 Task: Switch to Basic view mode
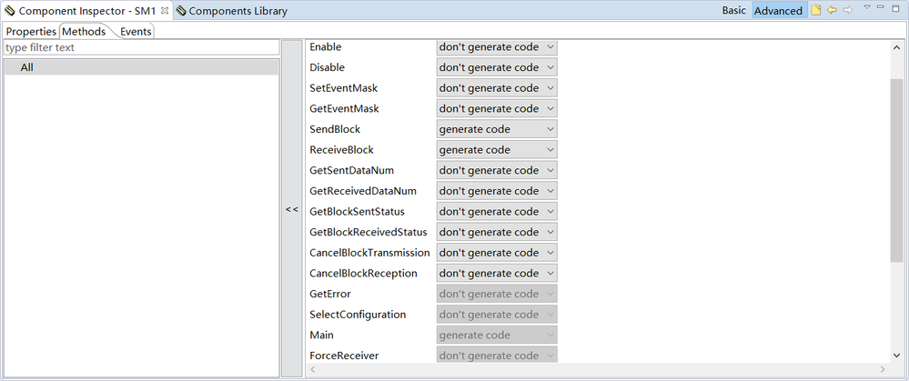pos(733,11)
